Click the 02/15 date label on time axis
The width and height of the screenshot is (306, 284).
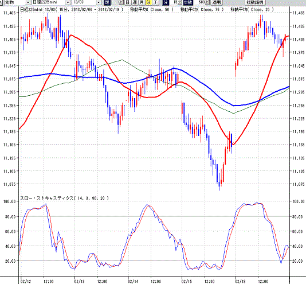point(187,282)
